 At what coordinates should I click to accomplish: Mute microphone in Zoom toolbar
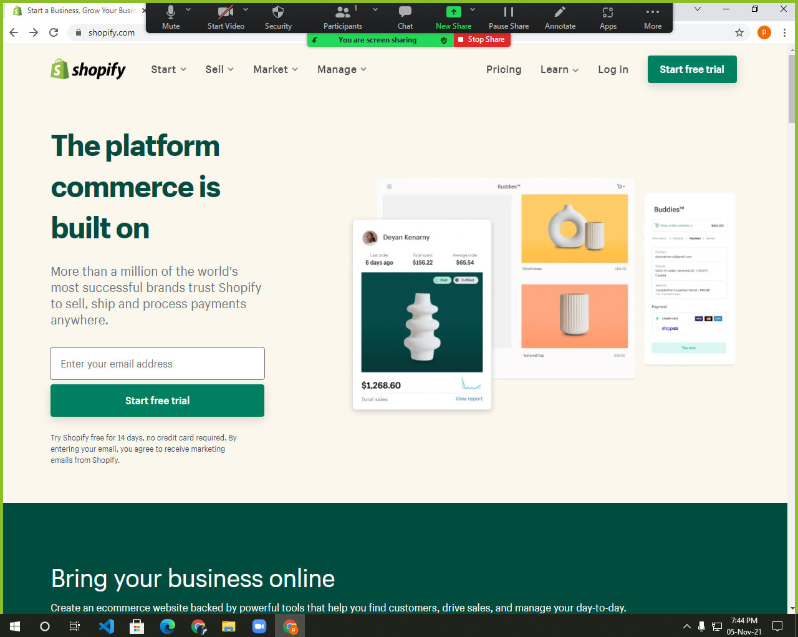pos(171,17)
